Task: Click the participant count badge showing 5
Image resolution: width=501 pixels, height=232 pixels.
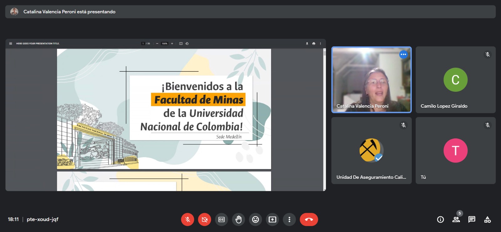Action: [460, 213]
